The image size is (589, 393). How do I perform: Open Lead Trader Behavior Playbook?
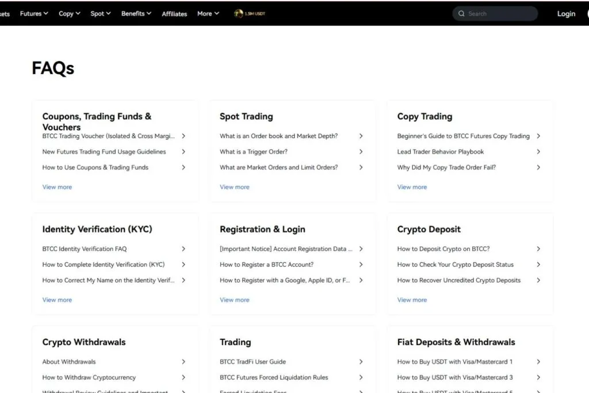point(441,152)
